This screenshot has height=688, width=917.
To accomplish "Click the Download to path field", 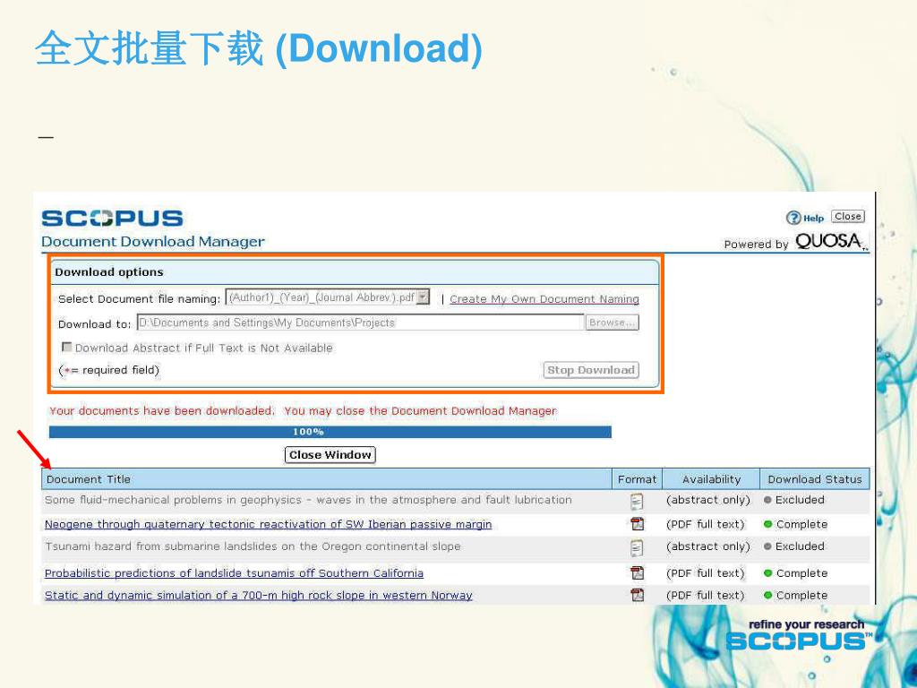I will click(360, 322).
